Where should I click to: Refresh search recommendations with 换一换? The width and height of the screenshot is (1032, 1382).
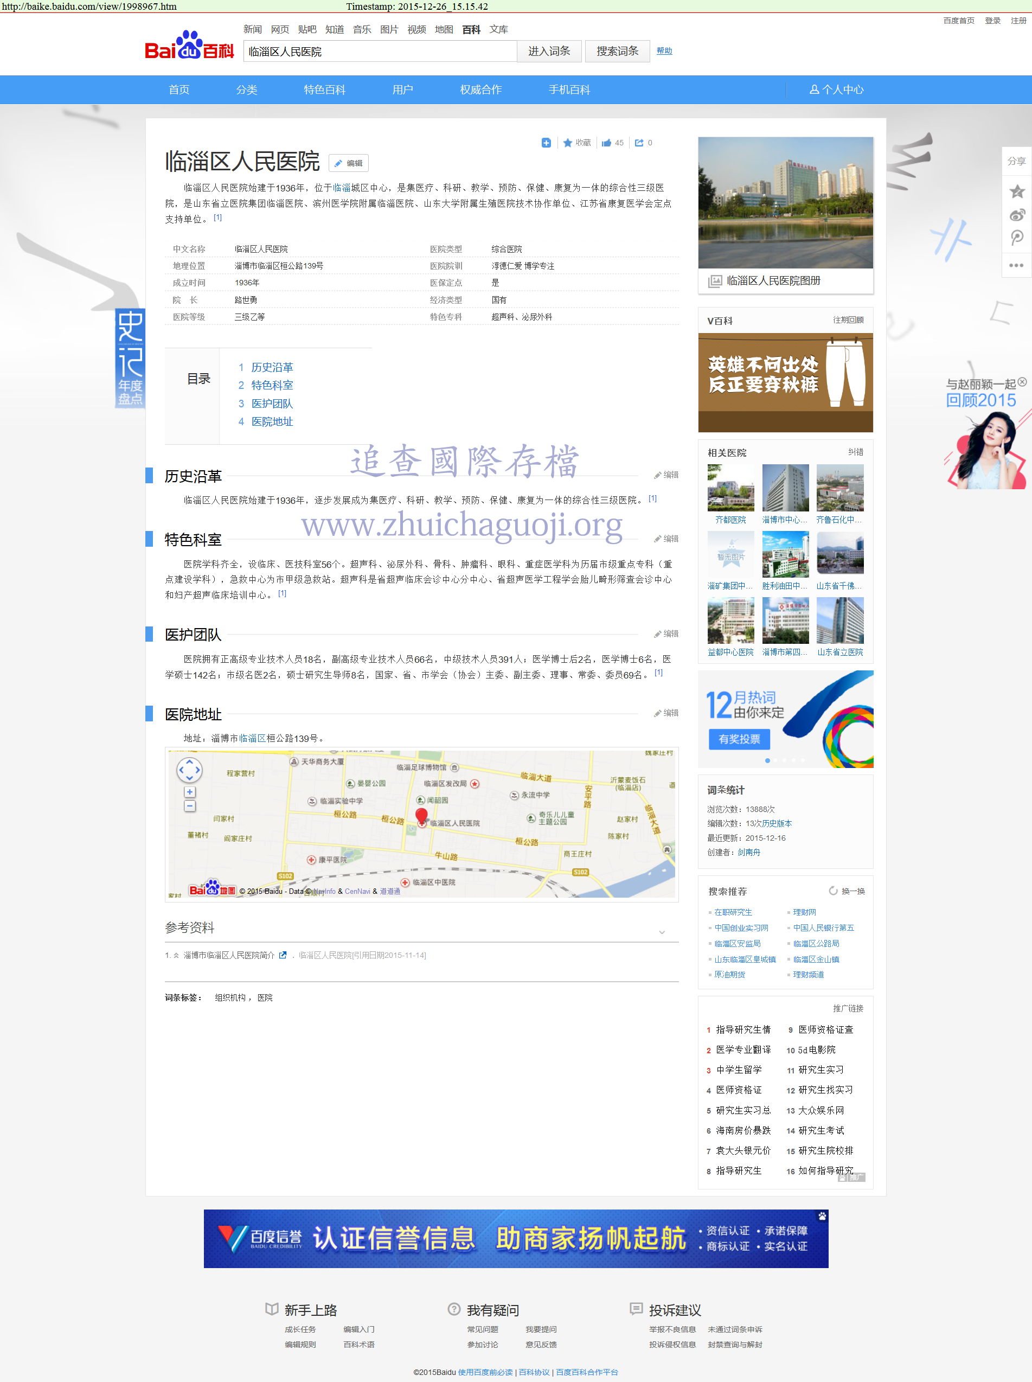(x=847, y=891)
